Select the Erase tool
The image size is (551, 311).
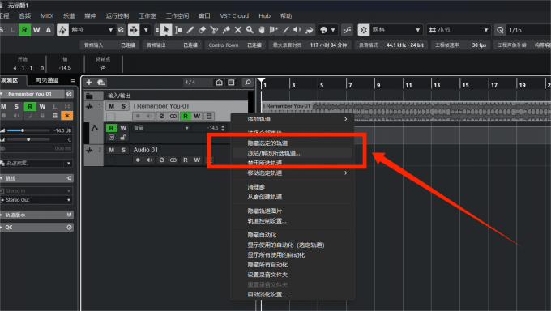(x=202, y=30)
